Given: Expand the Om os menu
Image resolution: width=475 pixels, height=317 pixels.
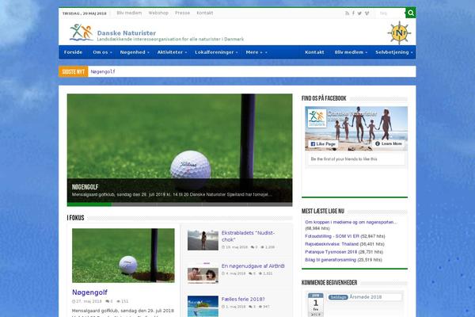Looking at the screenshot, I should pyautogui.click(x=102, y=52).
